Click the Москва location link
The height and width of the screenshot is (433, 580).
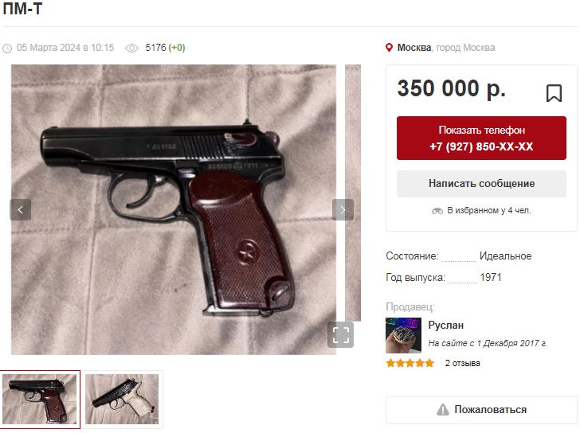pyautogui.click(x=414, y=48)
